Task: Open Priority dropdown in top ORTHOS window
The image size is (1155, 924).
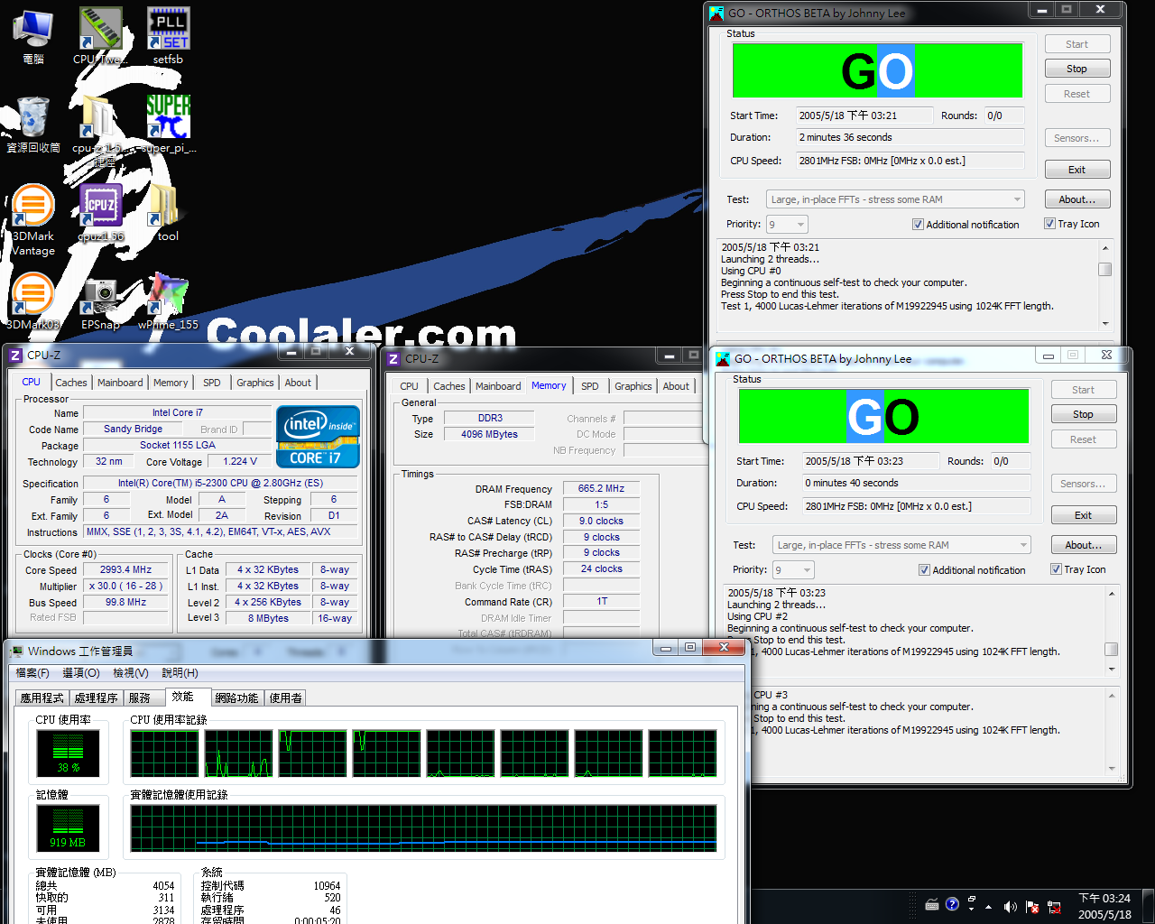Action: 787,225
